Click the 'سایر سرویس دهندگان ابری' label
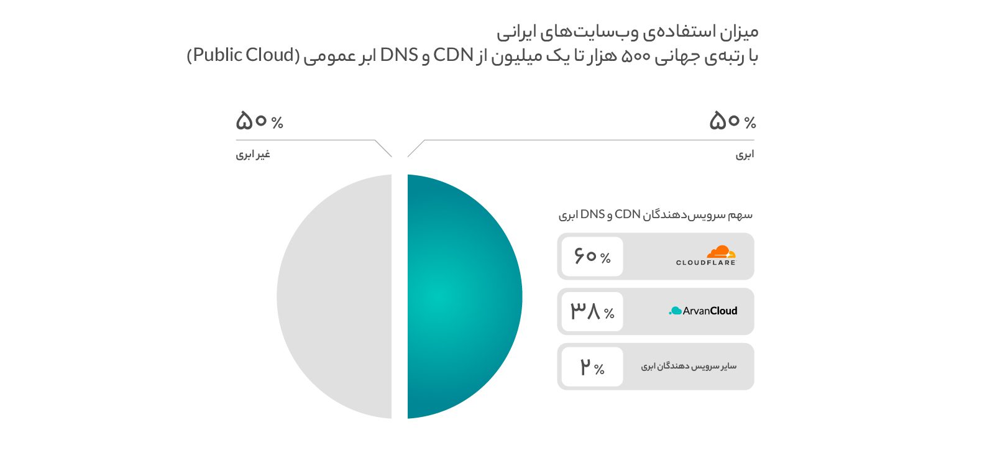Image resolution: width=995 pixels, height=458 pixels. 689,366
